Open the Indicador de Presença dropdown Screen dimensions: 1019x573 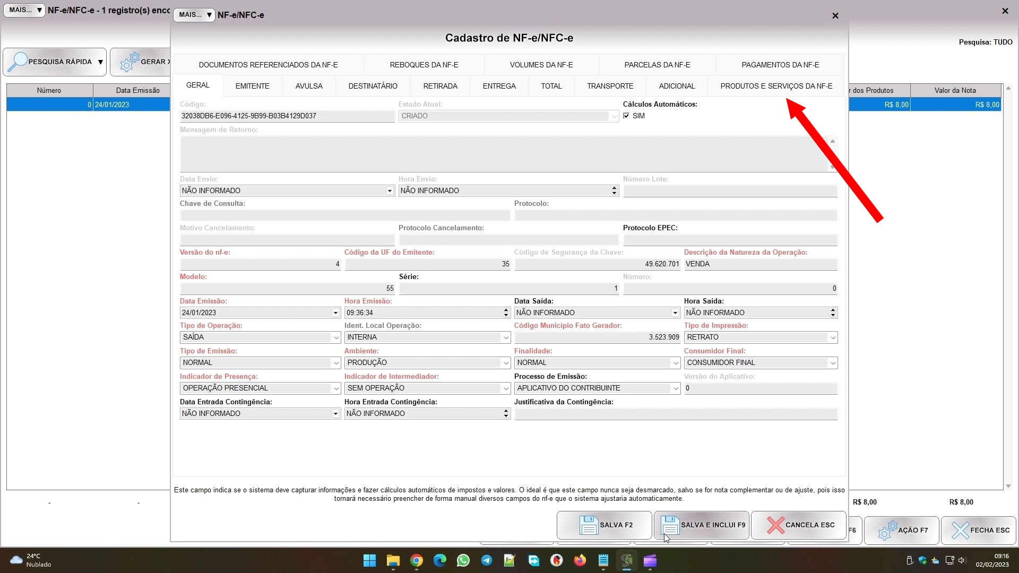pyautogui.click(x=336, y=388)
